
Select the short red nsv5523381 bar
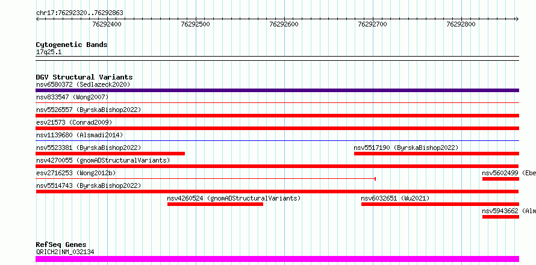110,154
